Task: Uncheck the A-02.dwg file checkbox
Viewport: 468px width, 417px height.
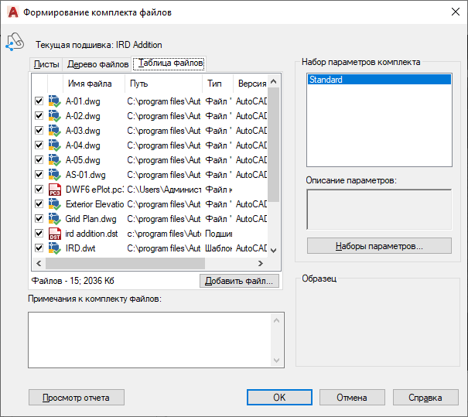Action: pos(39,116)
